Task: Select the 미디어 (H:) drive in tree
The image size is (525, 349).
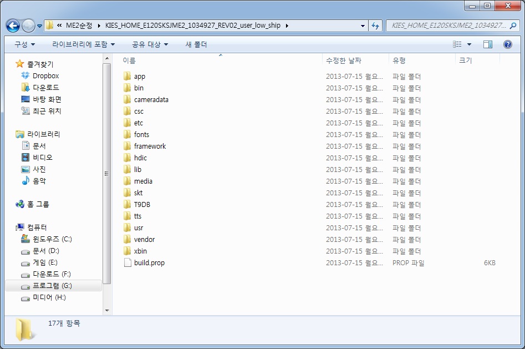Action: pos(49,298)
